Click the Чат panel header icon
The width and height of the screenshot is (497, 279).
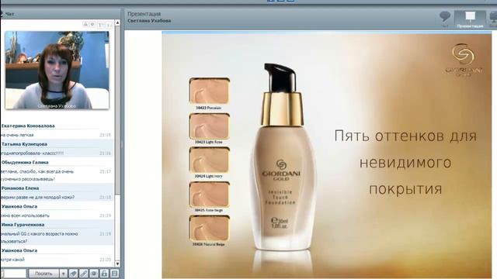coord(2,14)
